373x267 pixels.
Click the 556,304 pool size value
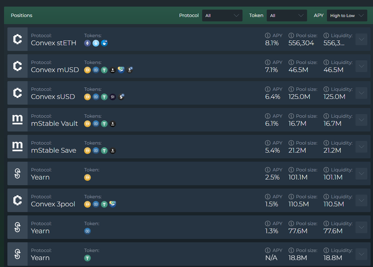(x=301, y=43)
